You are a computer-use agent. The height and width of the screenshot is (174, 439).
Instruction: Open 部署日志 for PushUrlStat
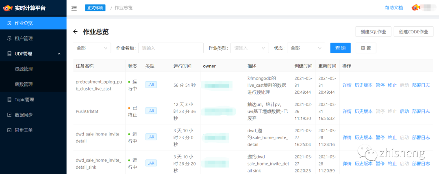421,111
